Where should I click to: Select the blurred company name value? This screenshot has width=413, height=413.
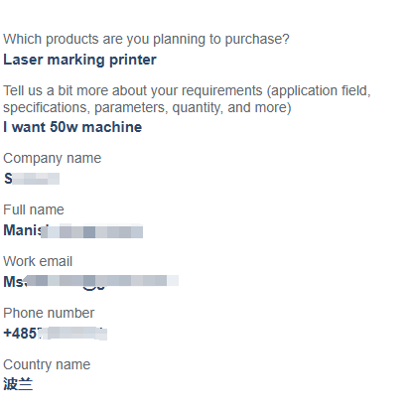pos(32,179)
